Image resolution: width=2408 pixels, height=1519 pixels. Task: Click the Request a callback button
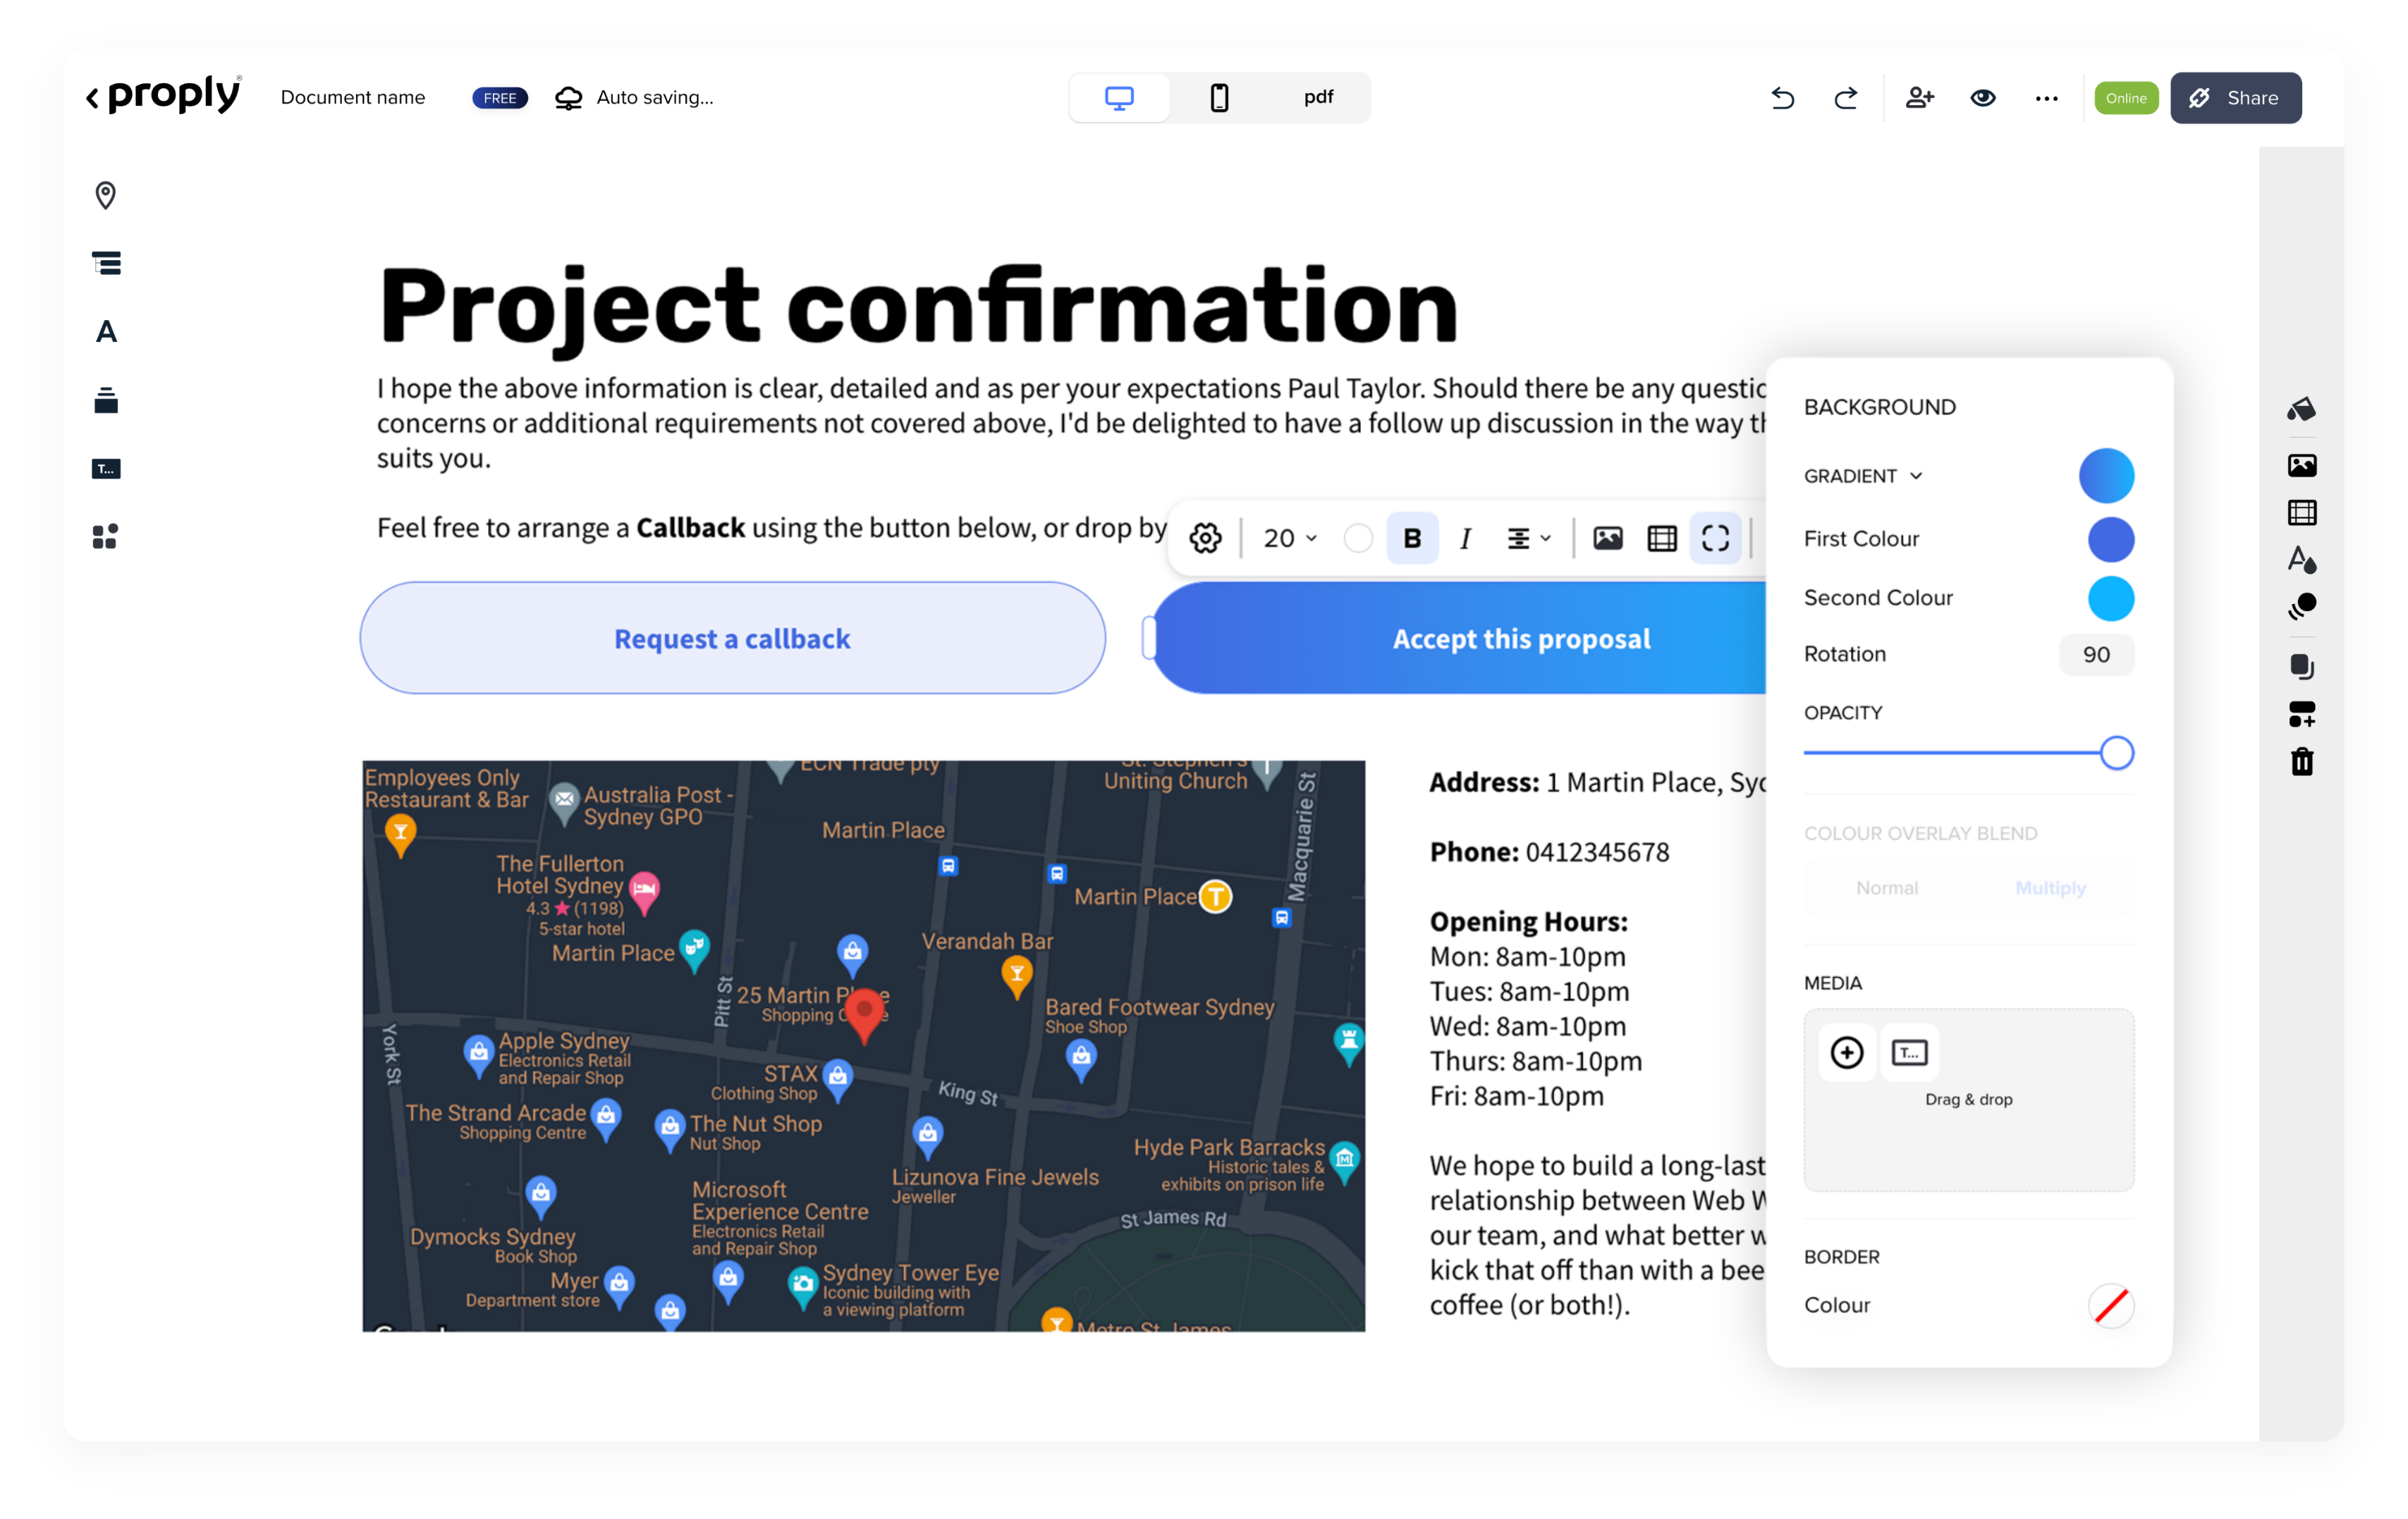[x=732, y=639]
